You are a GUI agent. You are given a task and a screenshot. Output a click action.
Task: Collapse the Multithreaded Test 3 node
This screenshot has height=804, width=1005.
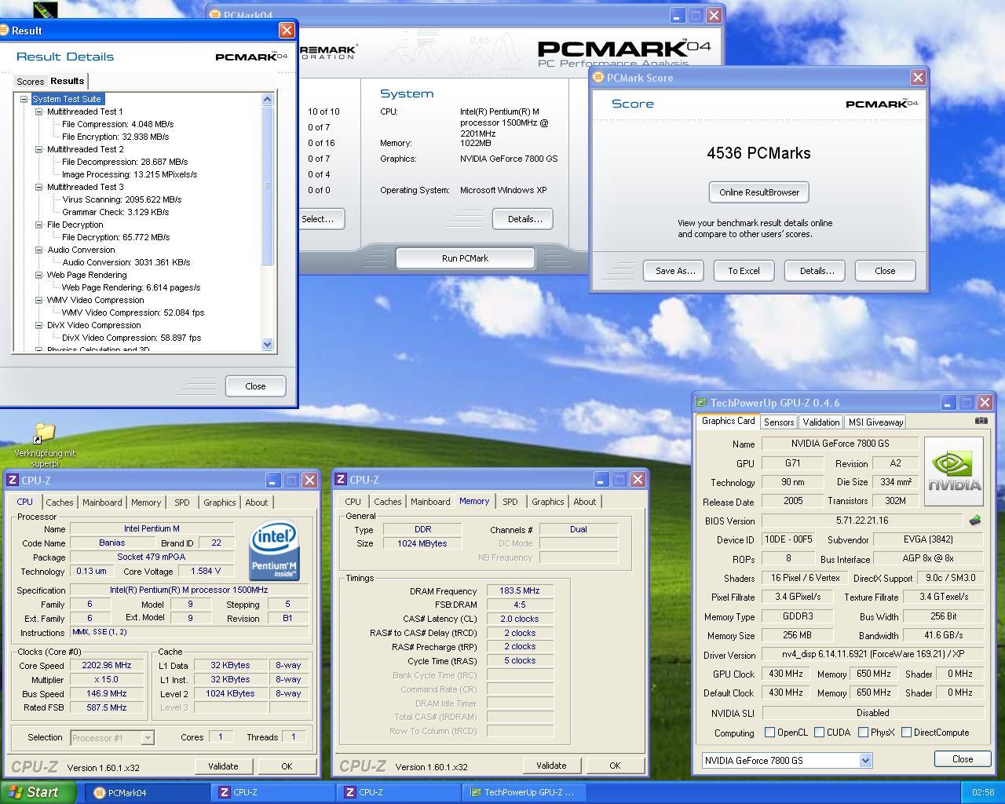pyautogui.click(x=39, y=187)
